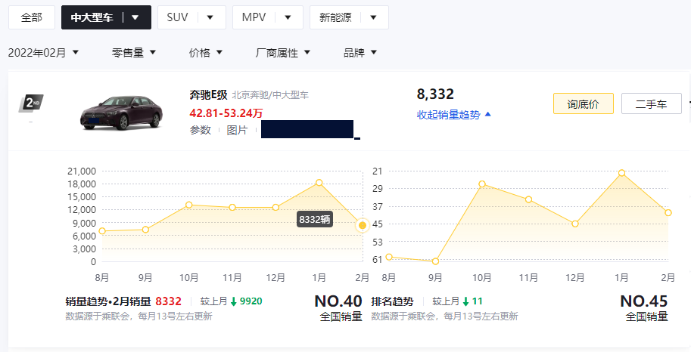The height and width of the screenshot is (352, 691).
Task: Click the green down arrow beside 9920
Action: click(x=234, y=301)
